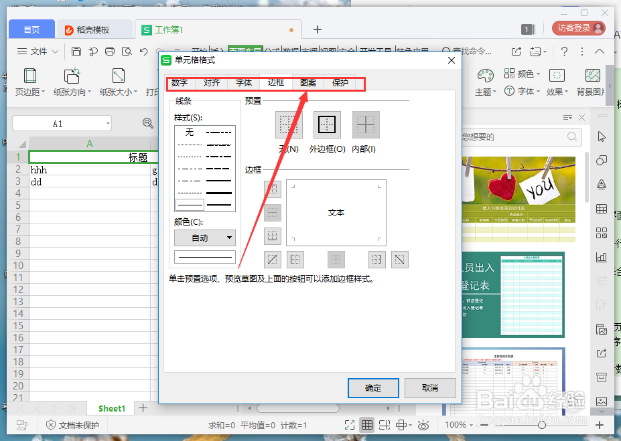Add a new tab with the plus

click(318, 29)
